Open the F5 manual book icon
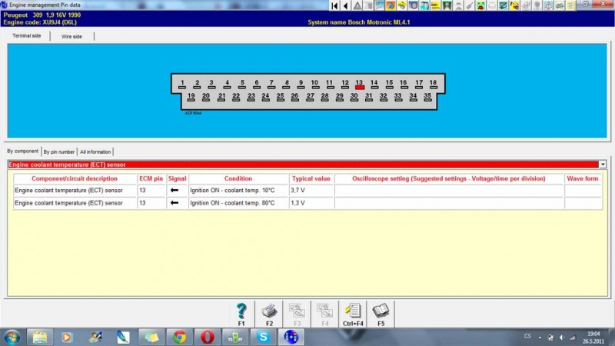 381,311
